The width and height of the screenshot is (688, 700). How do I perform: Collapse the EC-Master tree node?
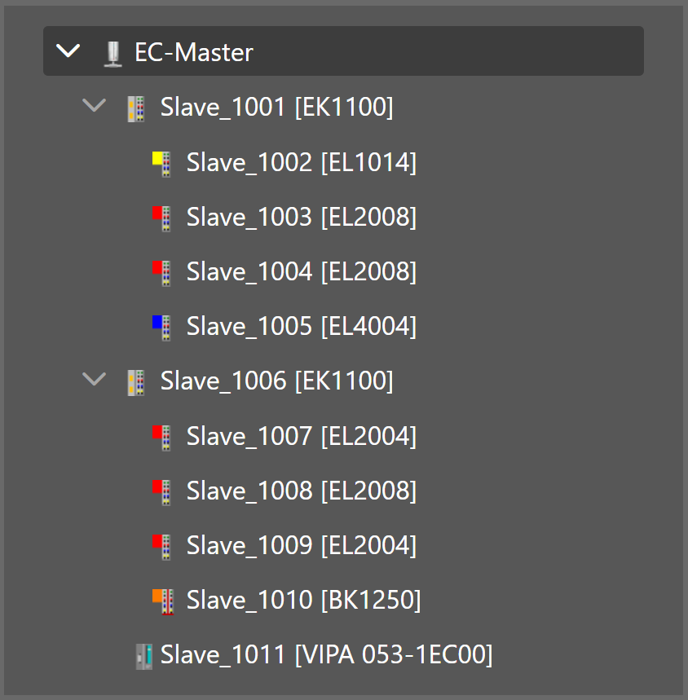pyautogui.click(x=69, y=51)
